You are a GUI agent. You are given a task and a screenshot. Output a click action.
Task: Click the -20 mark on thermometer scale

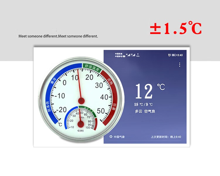62,110
